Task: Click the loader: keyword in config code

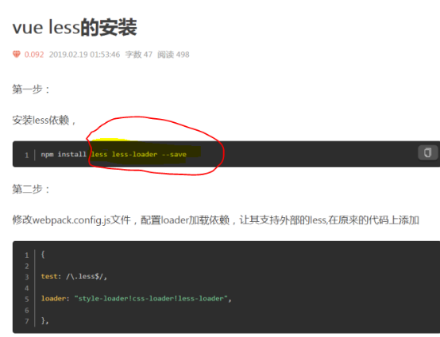Action: click(55, 299)
